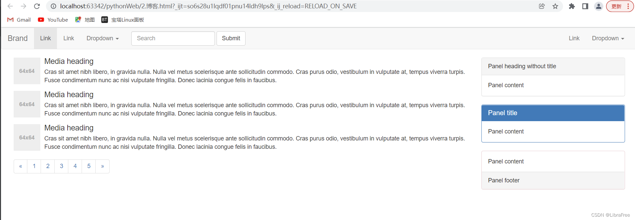Focus the Search input field

[173, 38]
